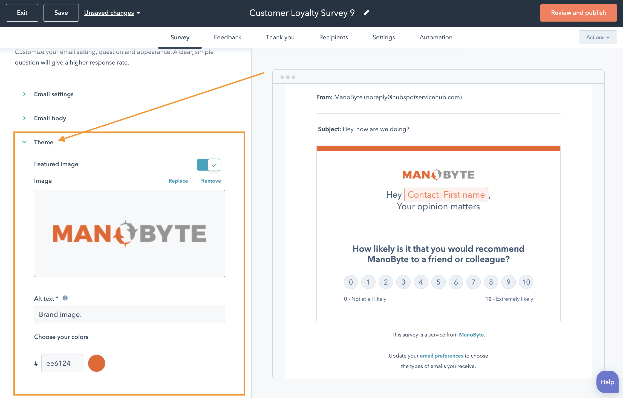Click the ManoByte link in preview footer
This screenshot has width=623, height=398.
tap(471, 335)
